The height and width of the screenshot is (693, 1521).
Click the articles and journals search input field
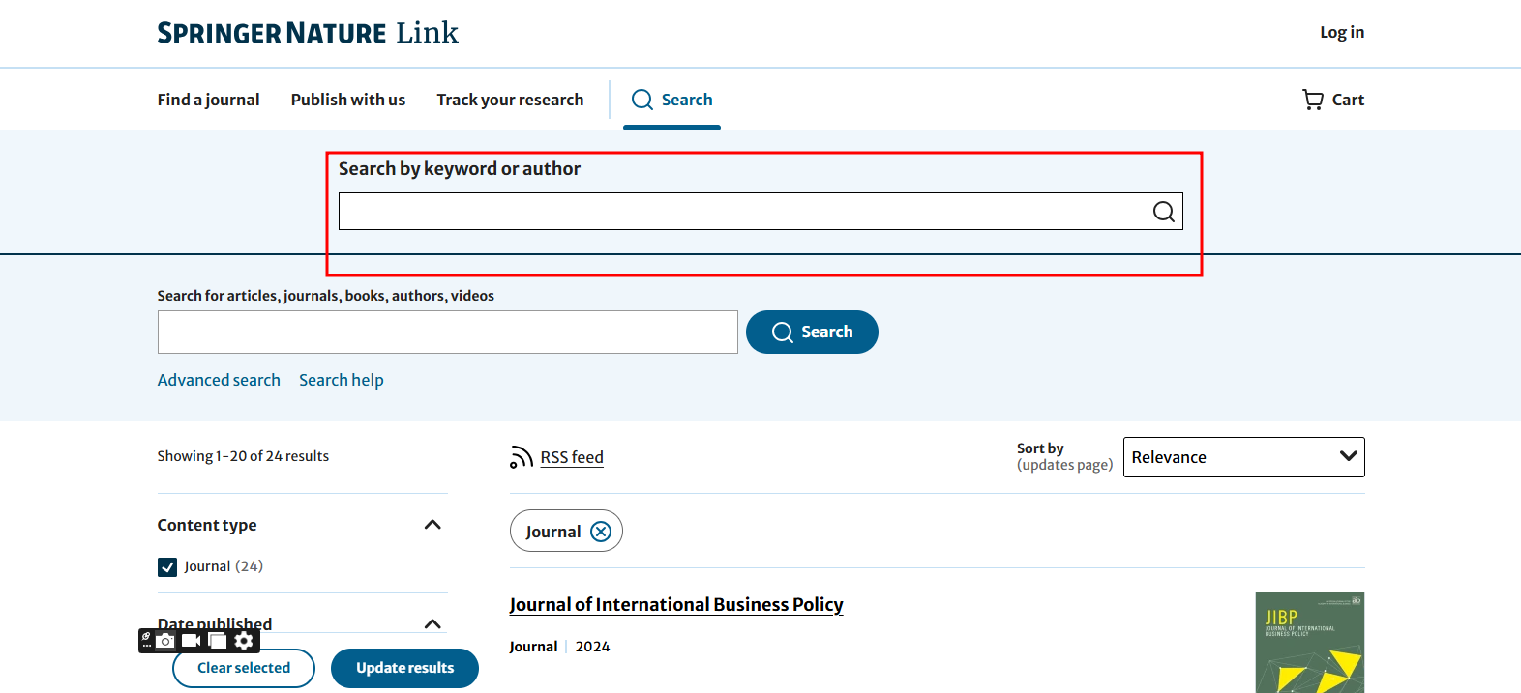[x=447, y=332]
